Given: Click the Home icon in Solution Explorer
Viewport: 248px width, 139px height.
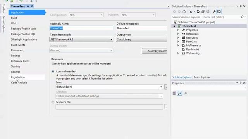Looking at the screenshot, I should (184, 12).
